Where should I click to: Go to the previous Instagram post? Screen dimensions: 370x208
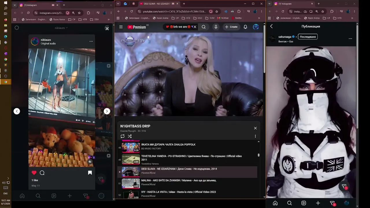pos(17,111)
